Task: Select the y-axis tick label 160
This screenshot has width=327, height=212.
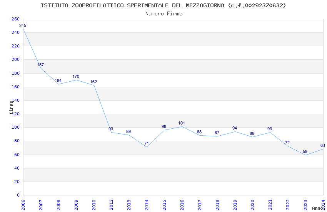Action: click(x=15, y=87)
